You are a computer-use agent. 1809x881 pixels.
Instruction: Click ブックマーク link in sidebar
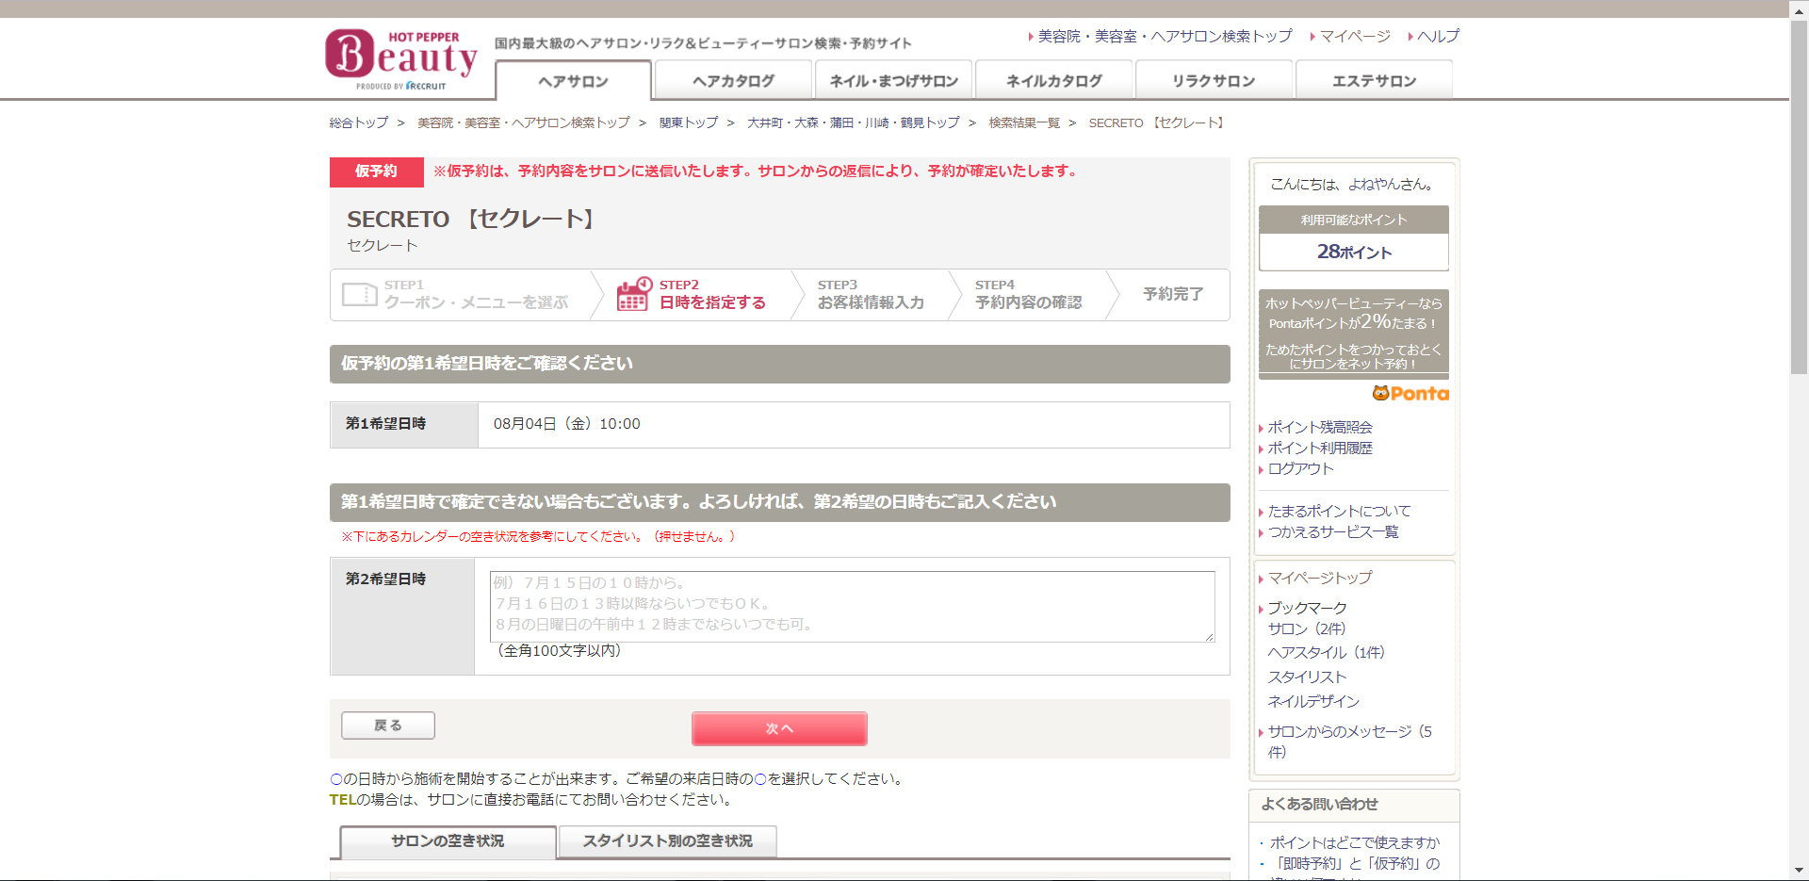pos(1307,608)
